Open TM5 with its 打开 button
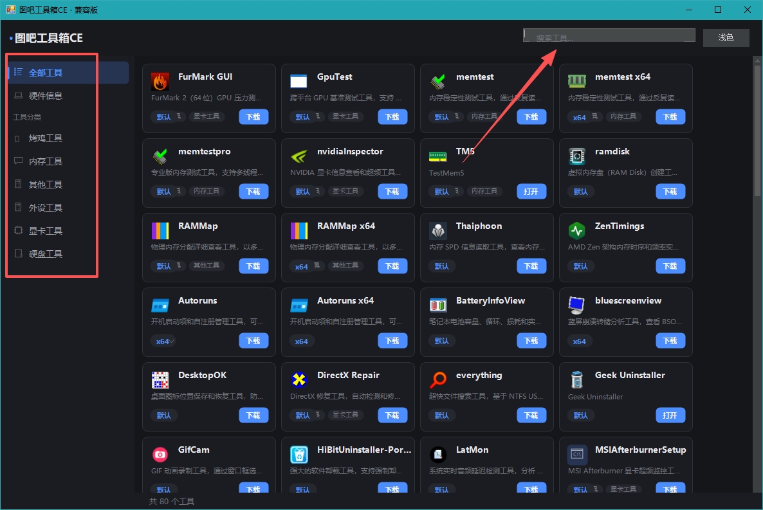The image size is (763, 510). [531, 191]
